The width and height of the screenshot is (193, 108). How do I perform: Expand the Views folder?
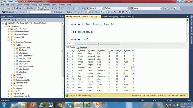(x=11, y=75)
